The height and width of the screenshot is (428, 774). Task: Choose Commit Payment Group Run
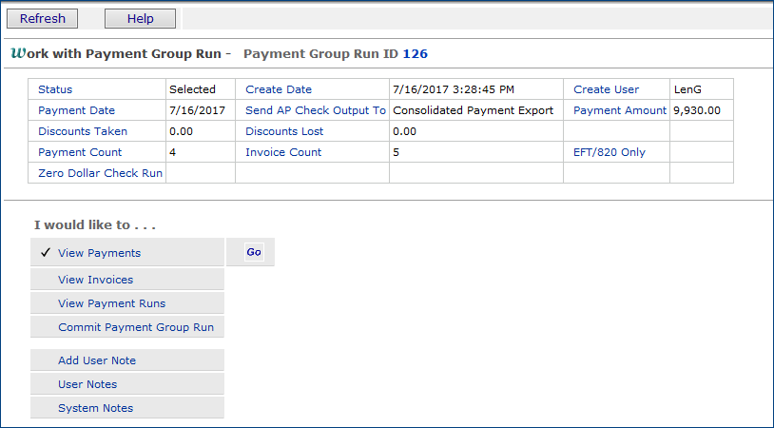[x=135, y=327]
